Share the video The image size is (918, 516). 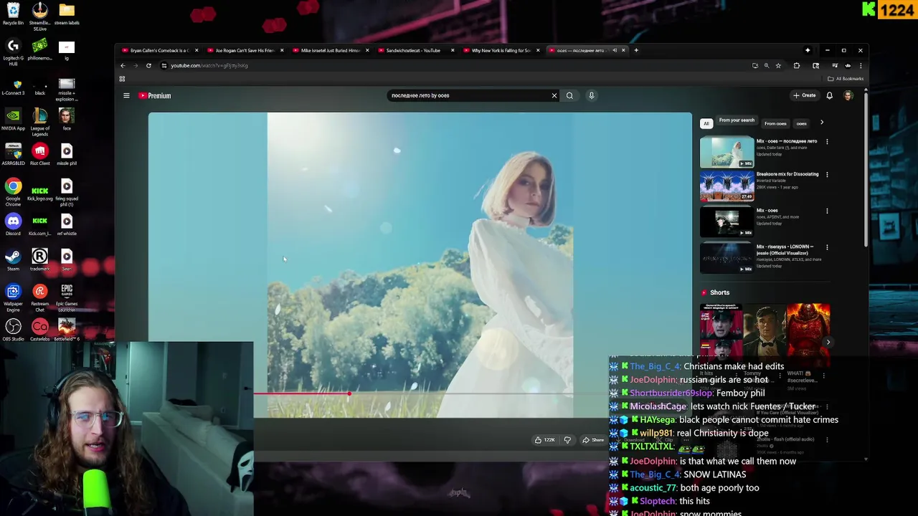tap(594, 440)
